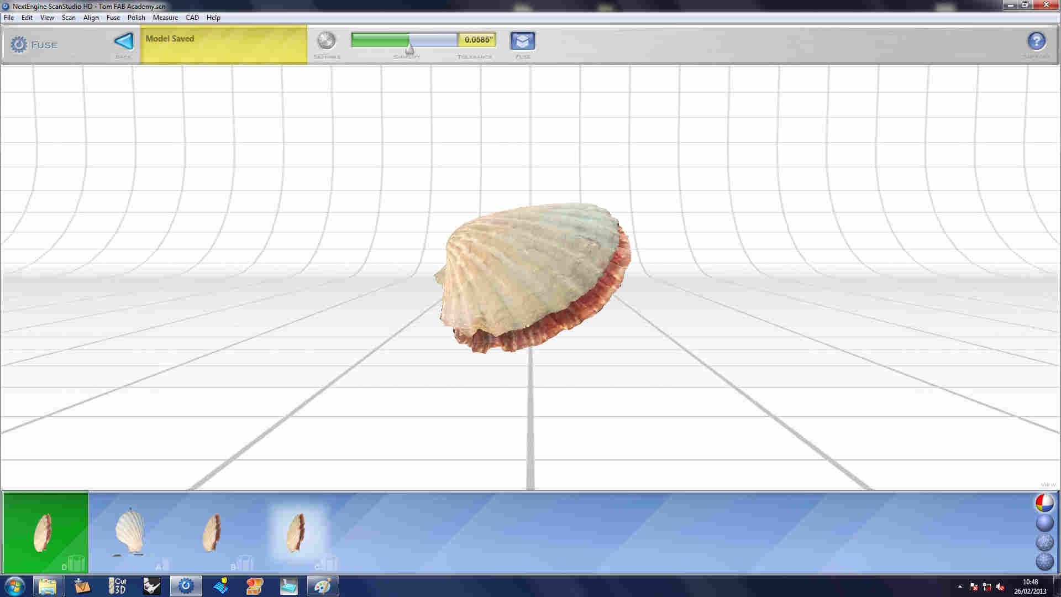
Task: Open the Fuse menu
Action: [113, 18]
